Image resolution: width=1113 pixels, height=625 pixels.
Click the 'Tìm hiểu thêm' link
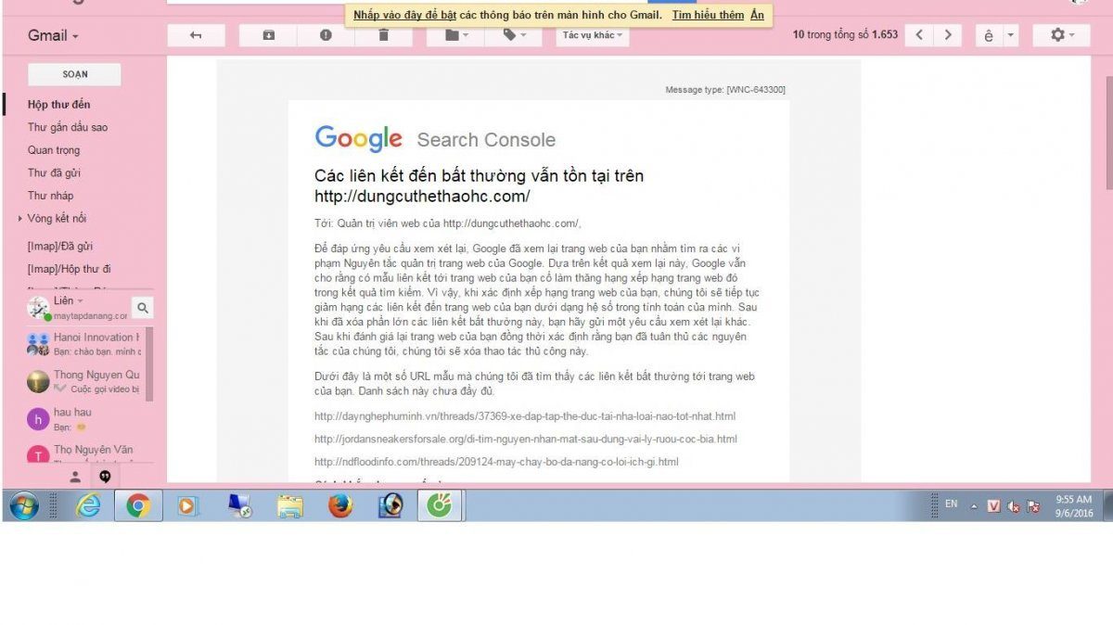coord(709,15)
